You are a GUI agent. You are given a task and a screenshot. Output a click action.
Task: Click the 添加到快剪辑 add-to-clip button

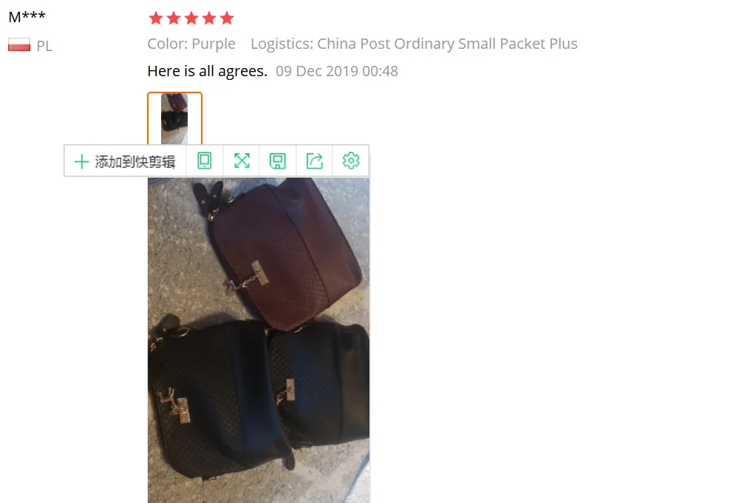(125, 161)
